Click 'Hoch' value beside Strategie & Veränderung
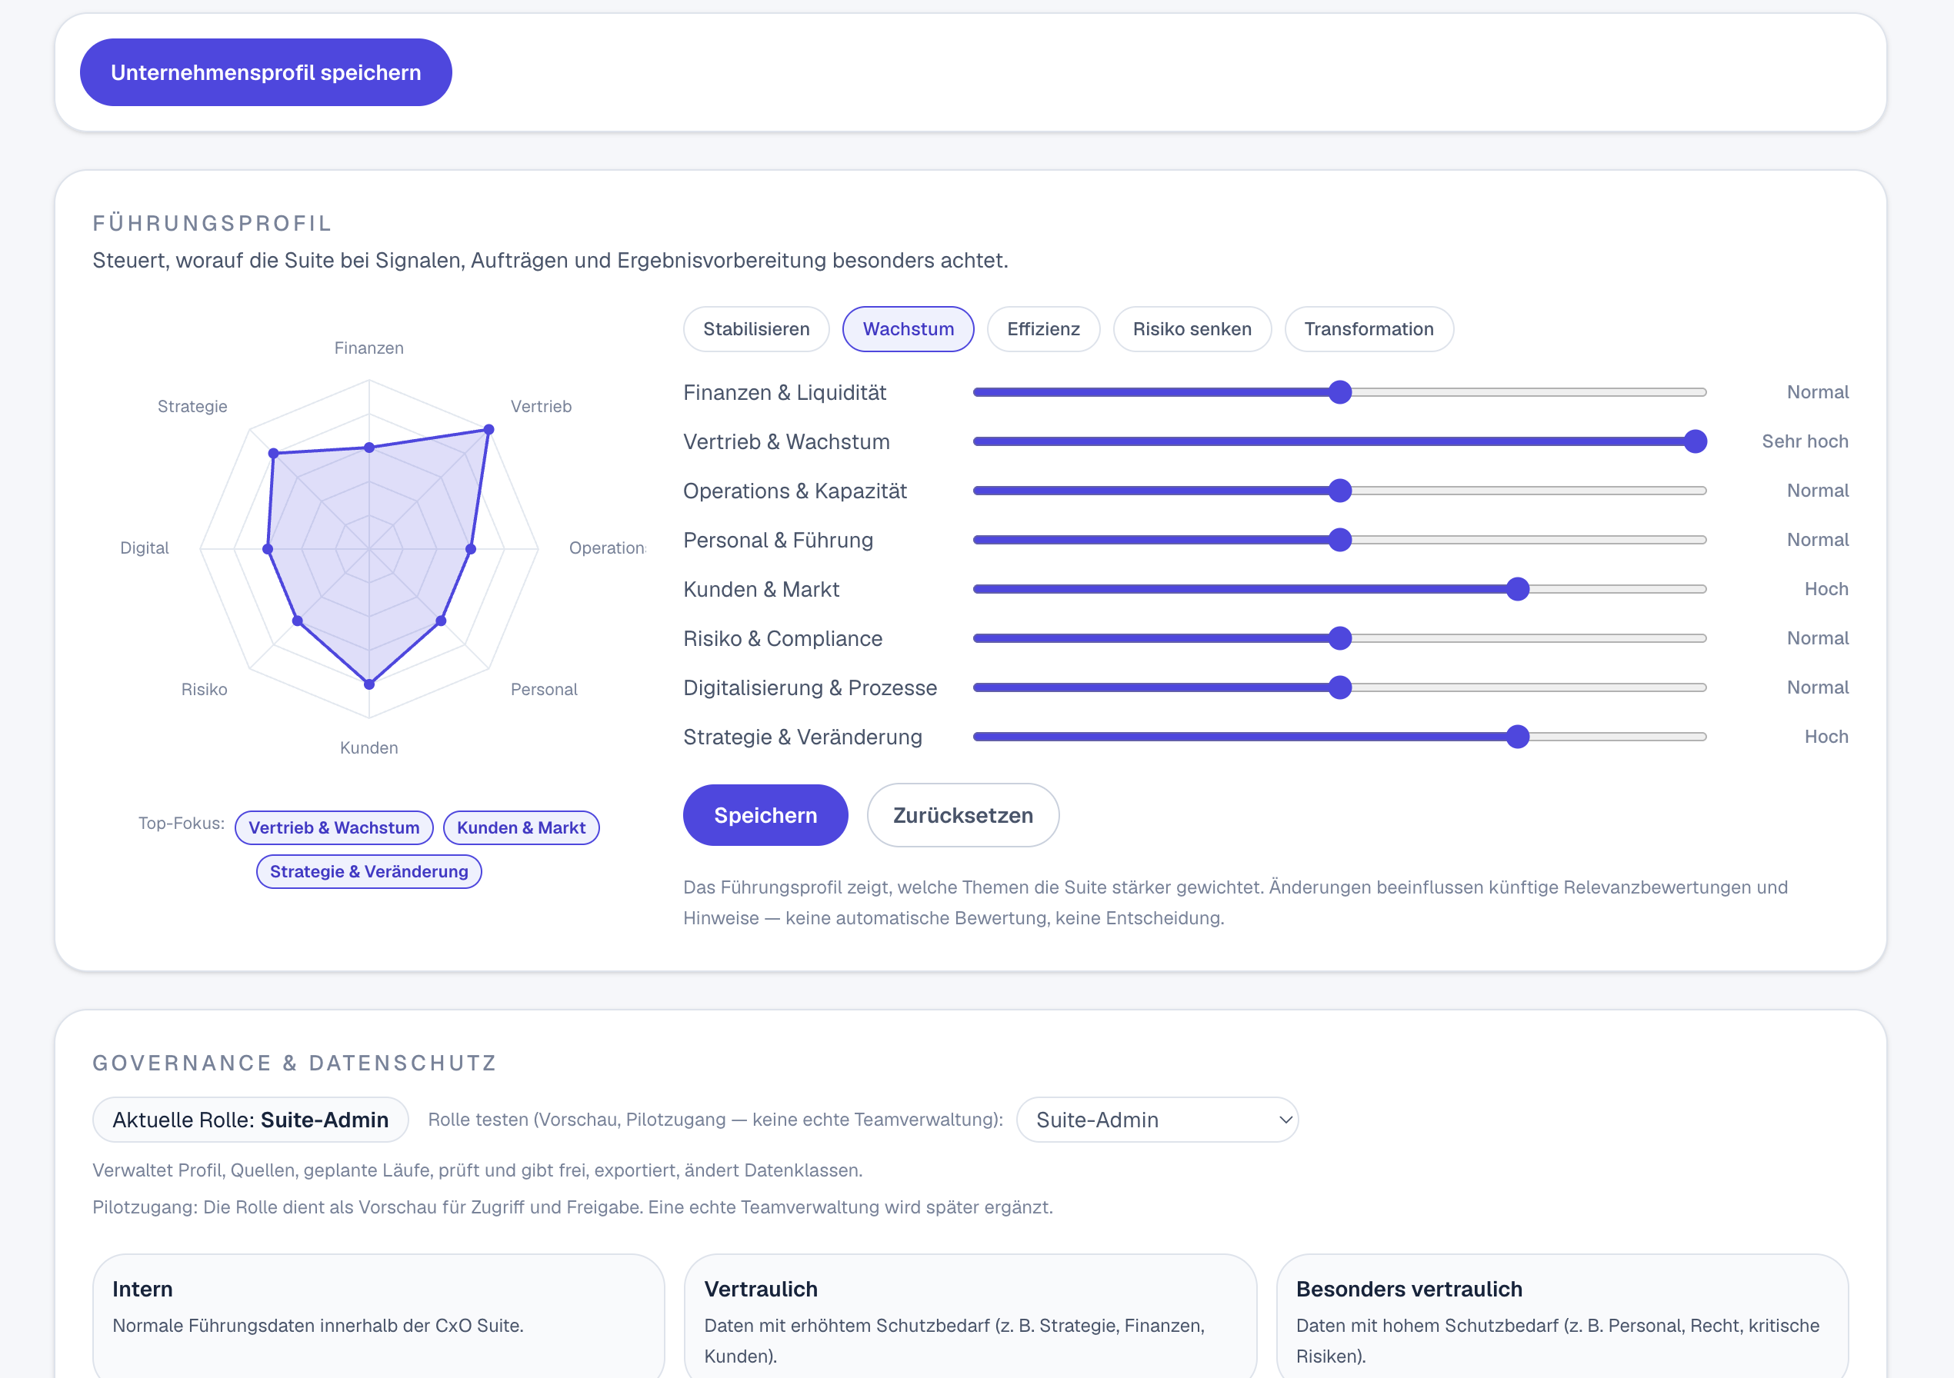Viewport: 1954px width, 1378px height. (1826, 737)
